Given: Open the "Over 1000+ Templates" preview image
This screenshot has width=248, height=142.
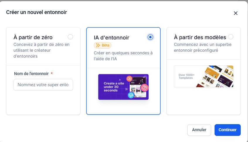Looking at the screenshot, I should tap(203, 76).
